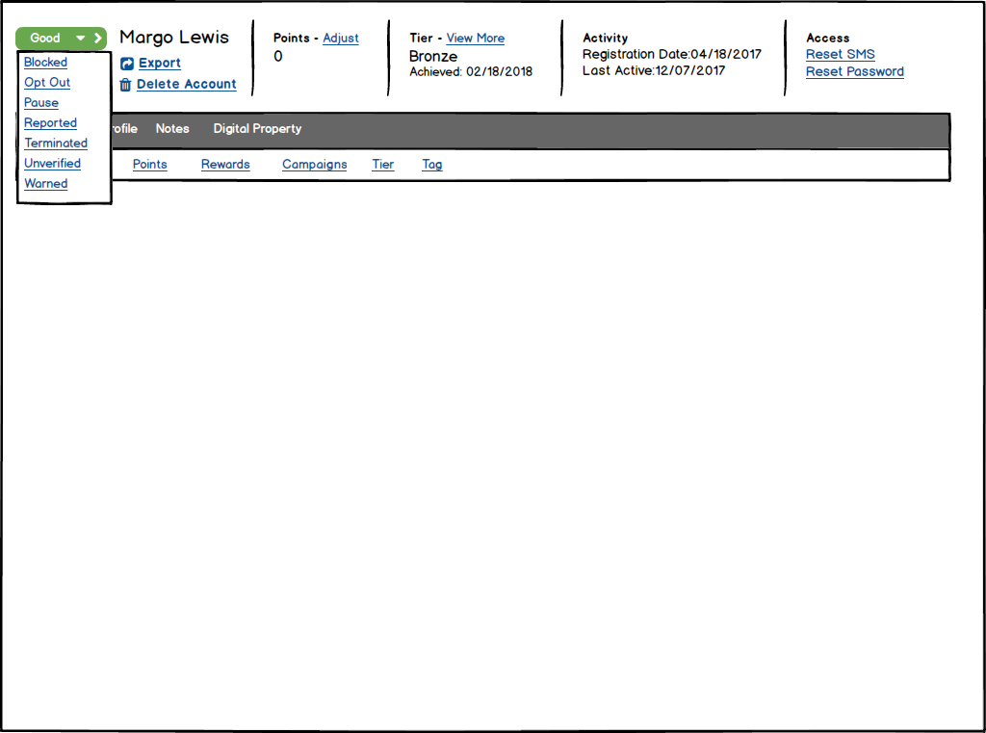Screen dimensions: 986x733
Task: Choose Opt Out status option
Action: (x=47, y=83)
